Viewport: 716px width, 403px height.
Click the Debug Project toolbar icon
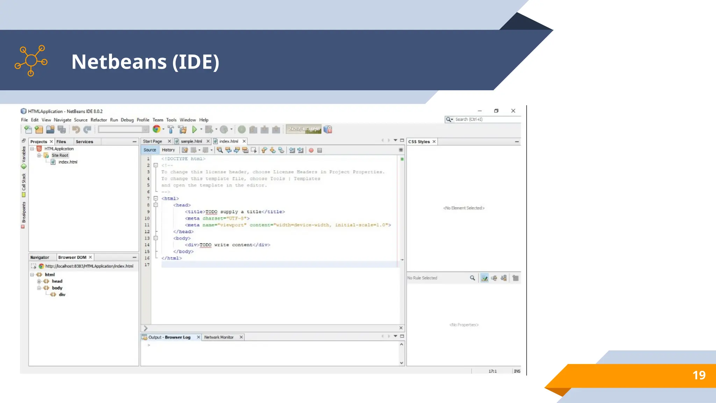209,129
